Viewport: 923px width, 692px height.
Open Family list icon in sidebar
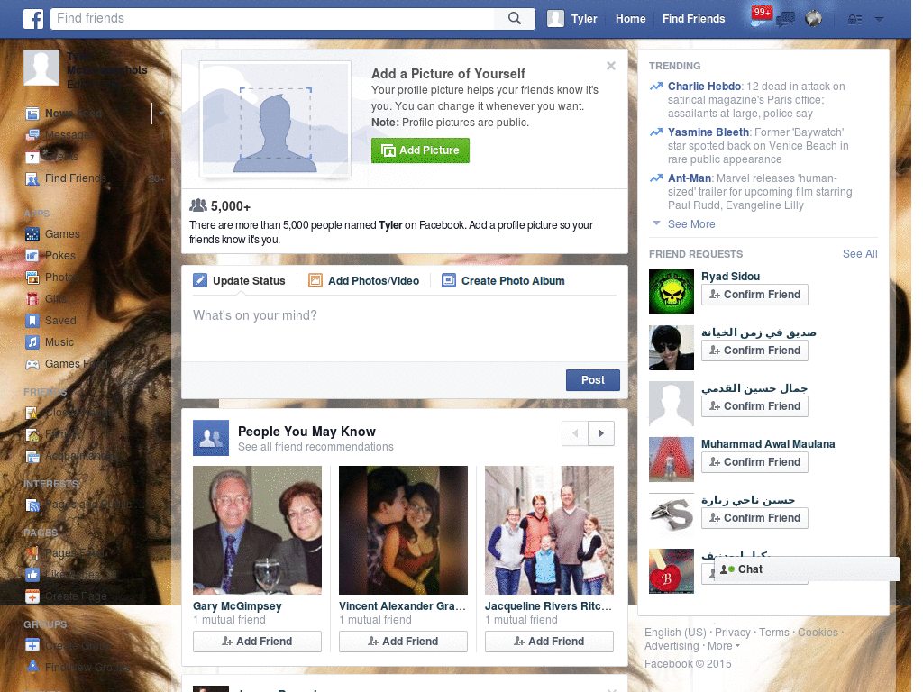click(x=32, y=435)
